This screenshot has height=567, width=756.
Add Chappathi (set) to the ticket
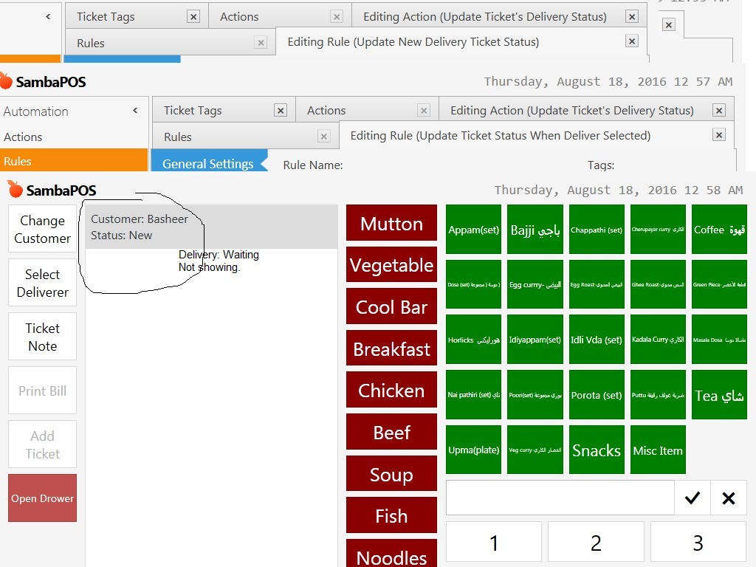597,230
